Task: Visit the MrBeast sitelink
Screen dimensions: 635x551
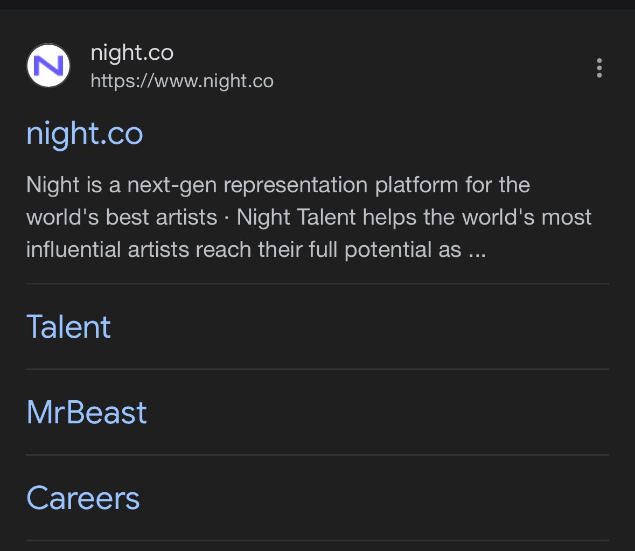Action: 87,413
